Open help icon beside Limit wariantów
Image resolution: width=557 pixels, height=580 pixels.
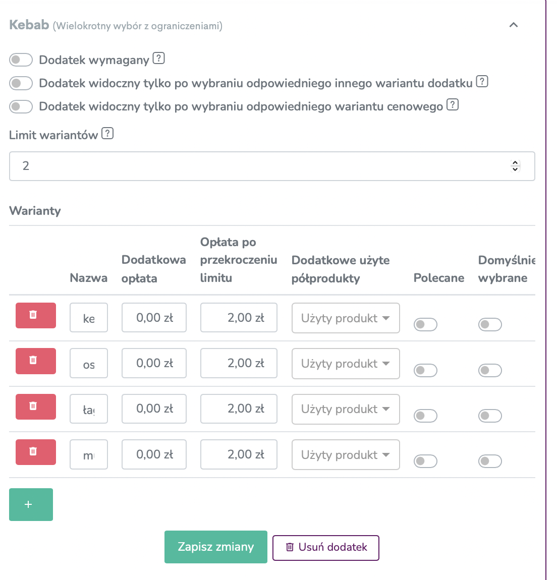[107, 133]
